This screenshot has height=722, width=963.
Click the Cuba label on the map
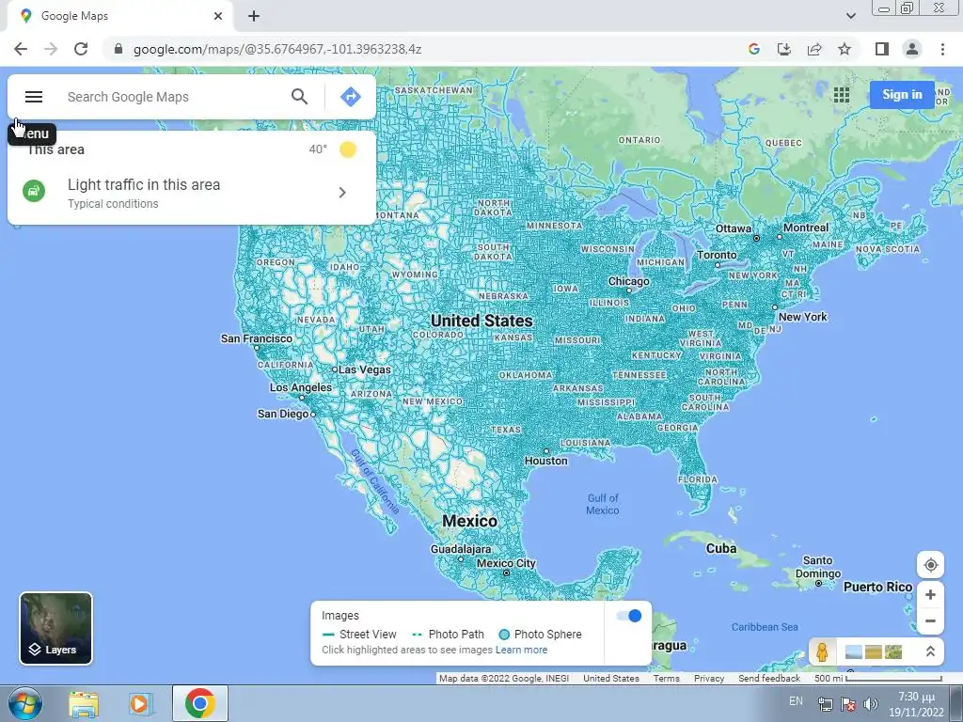721,548
